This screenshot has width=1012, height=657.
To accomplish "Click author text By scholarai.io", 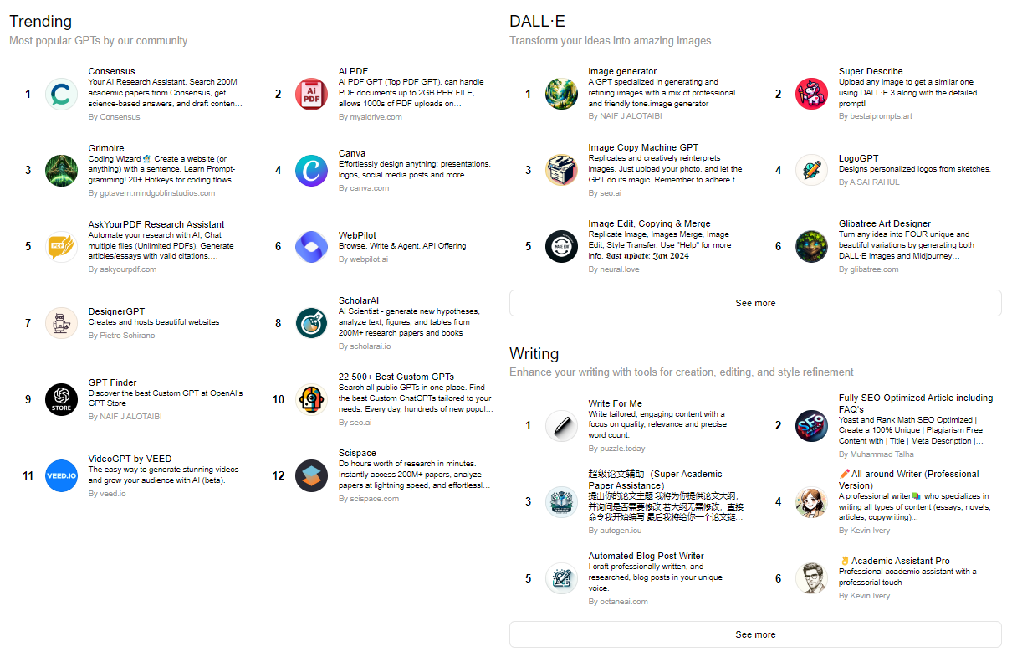I will (x=365, y=346).
